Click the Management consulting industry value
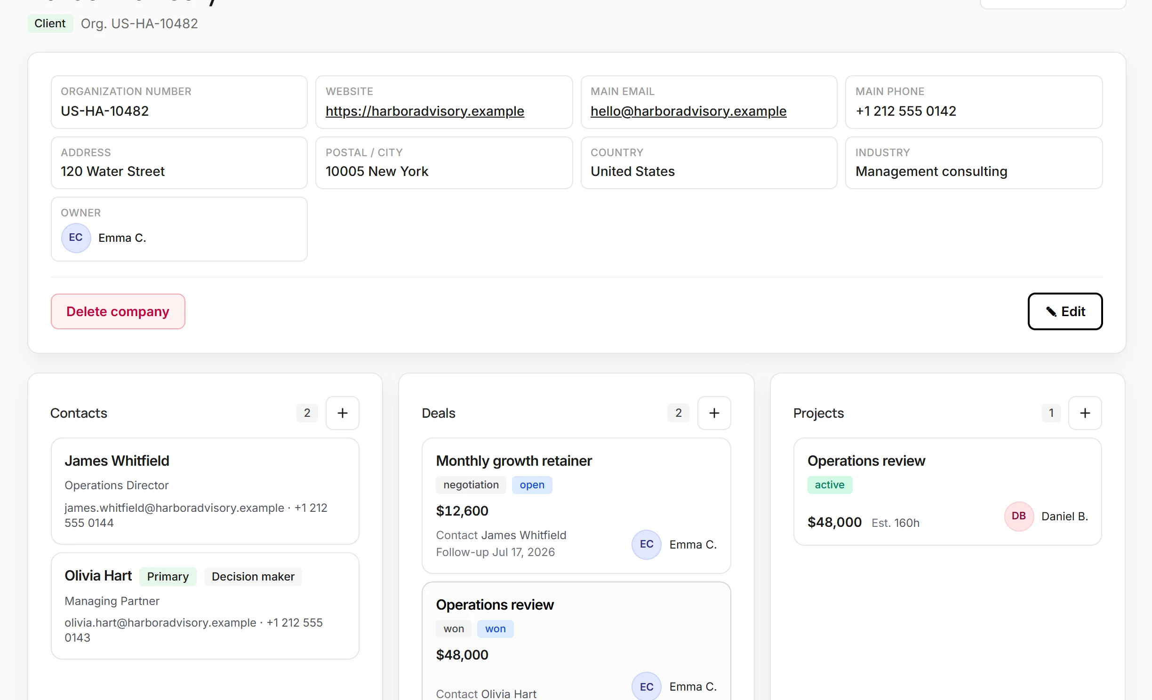 point(931,171)
